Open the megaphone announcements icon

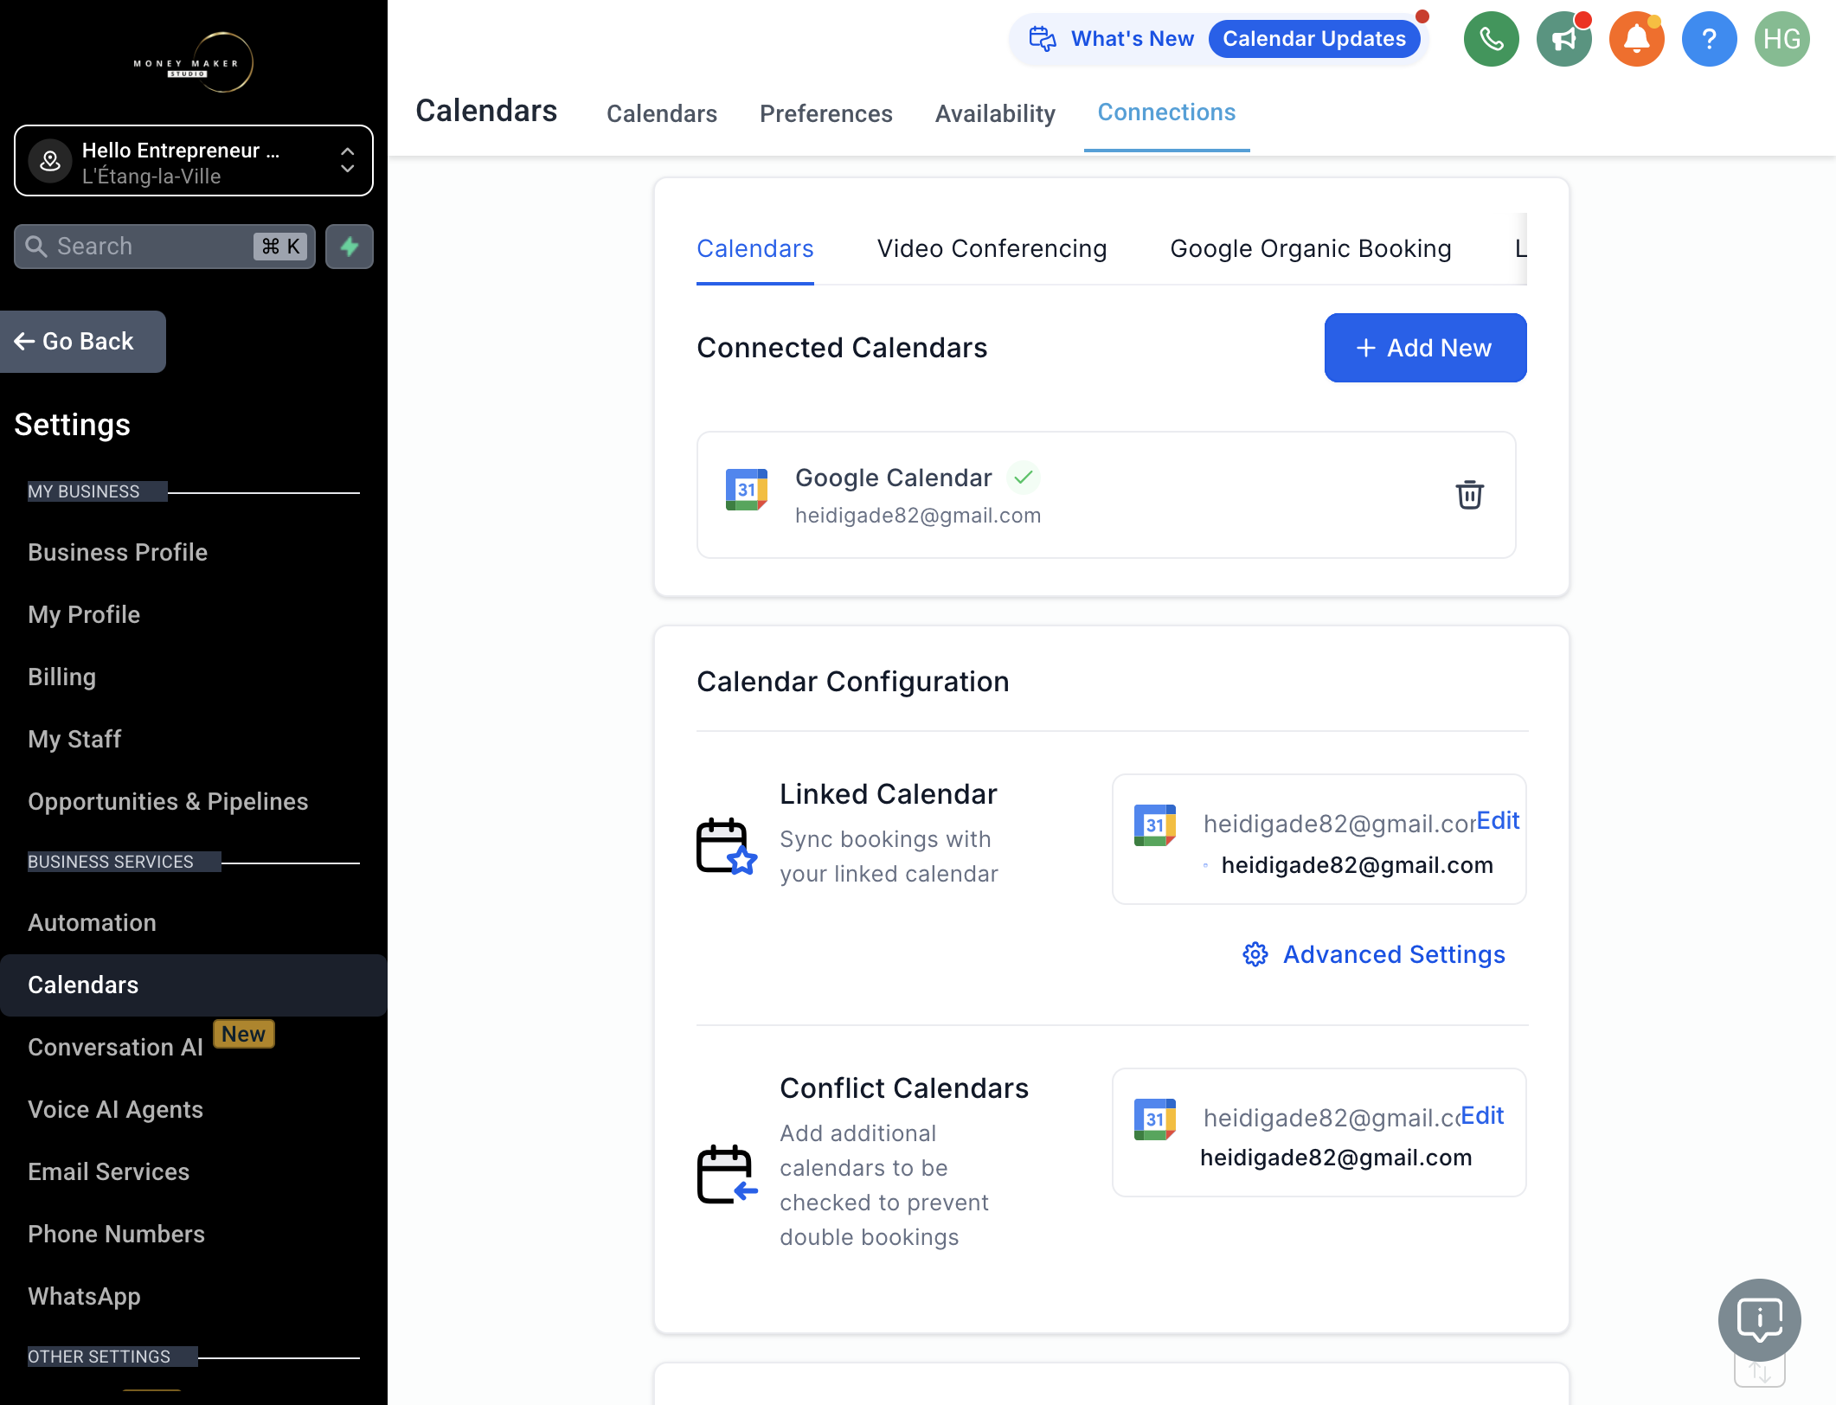(1563, 39)
